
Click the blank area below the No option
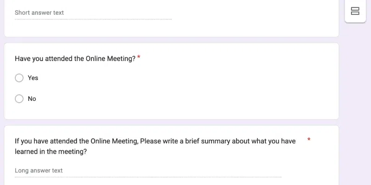point(139,111)
